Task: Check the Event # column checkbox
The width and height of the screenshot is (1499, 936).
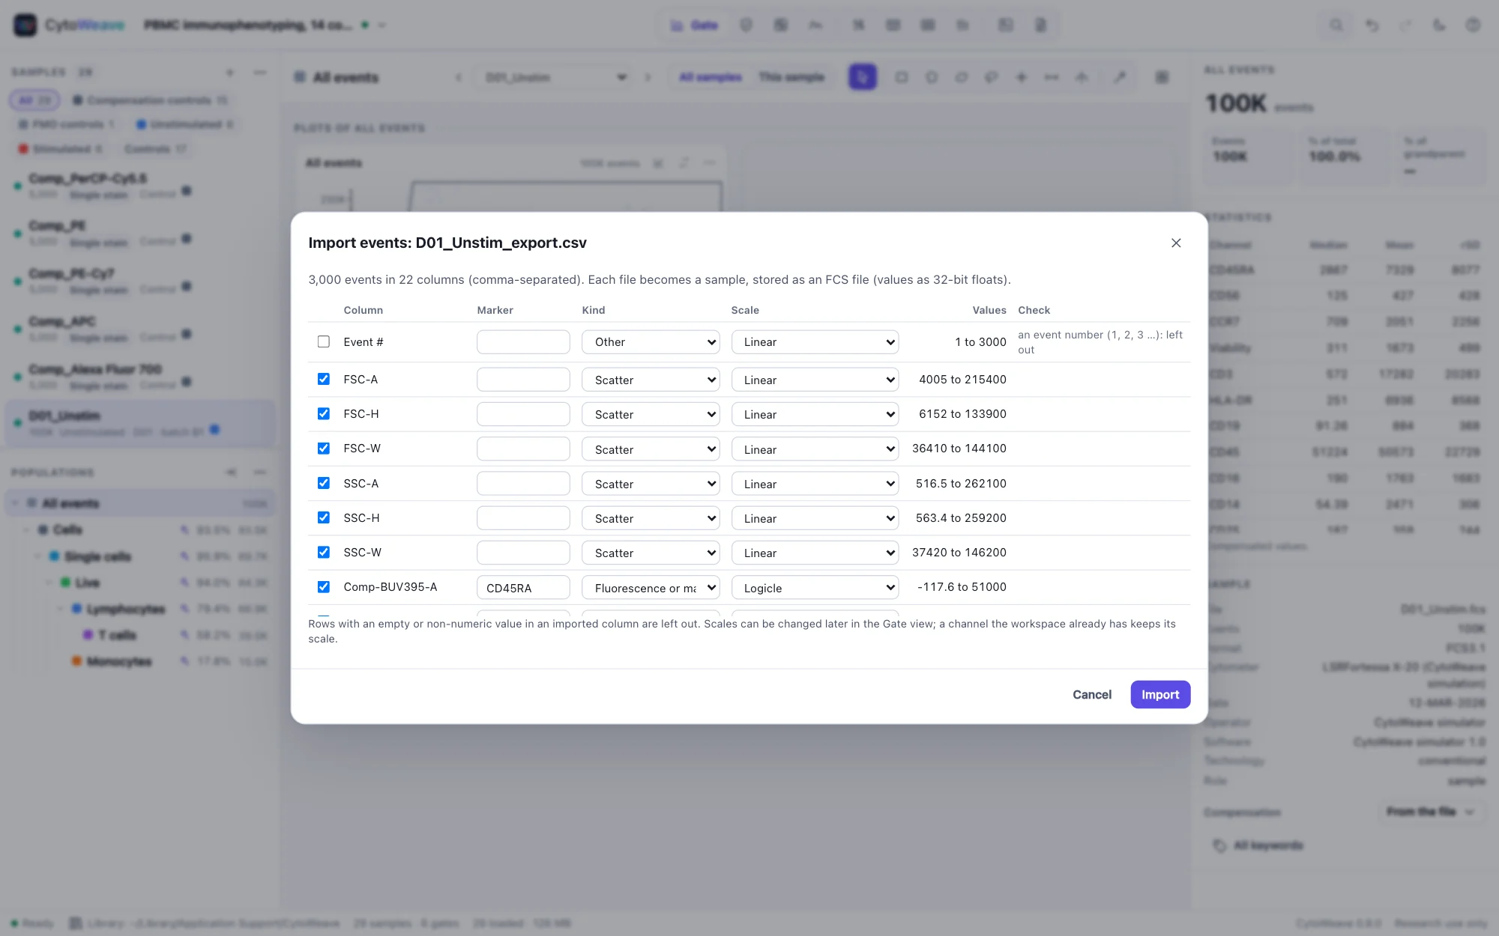Action: [324, 341]
